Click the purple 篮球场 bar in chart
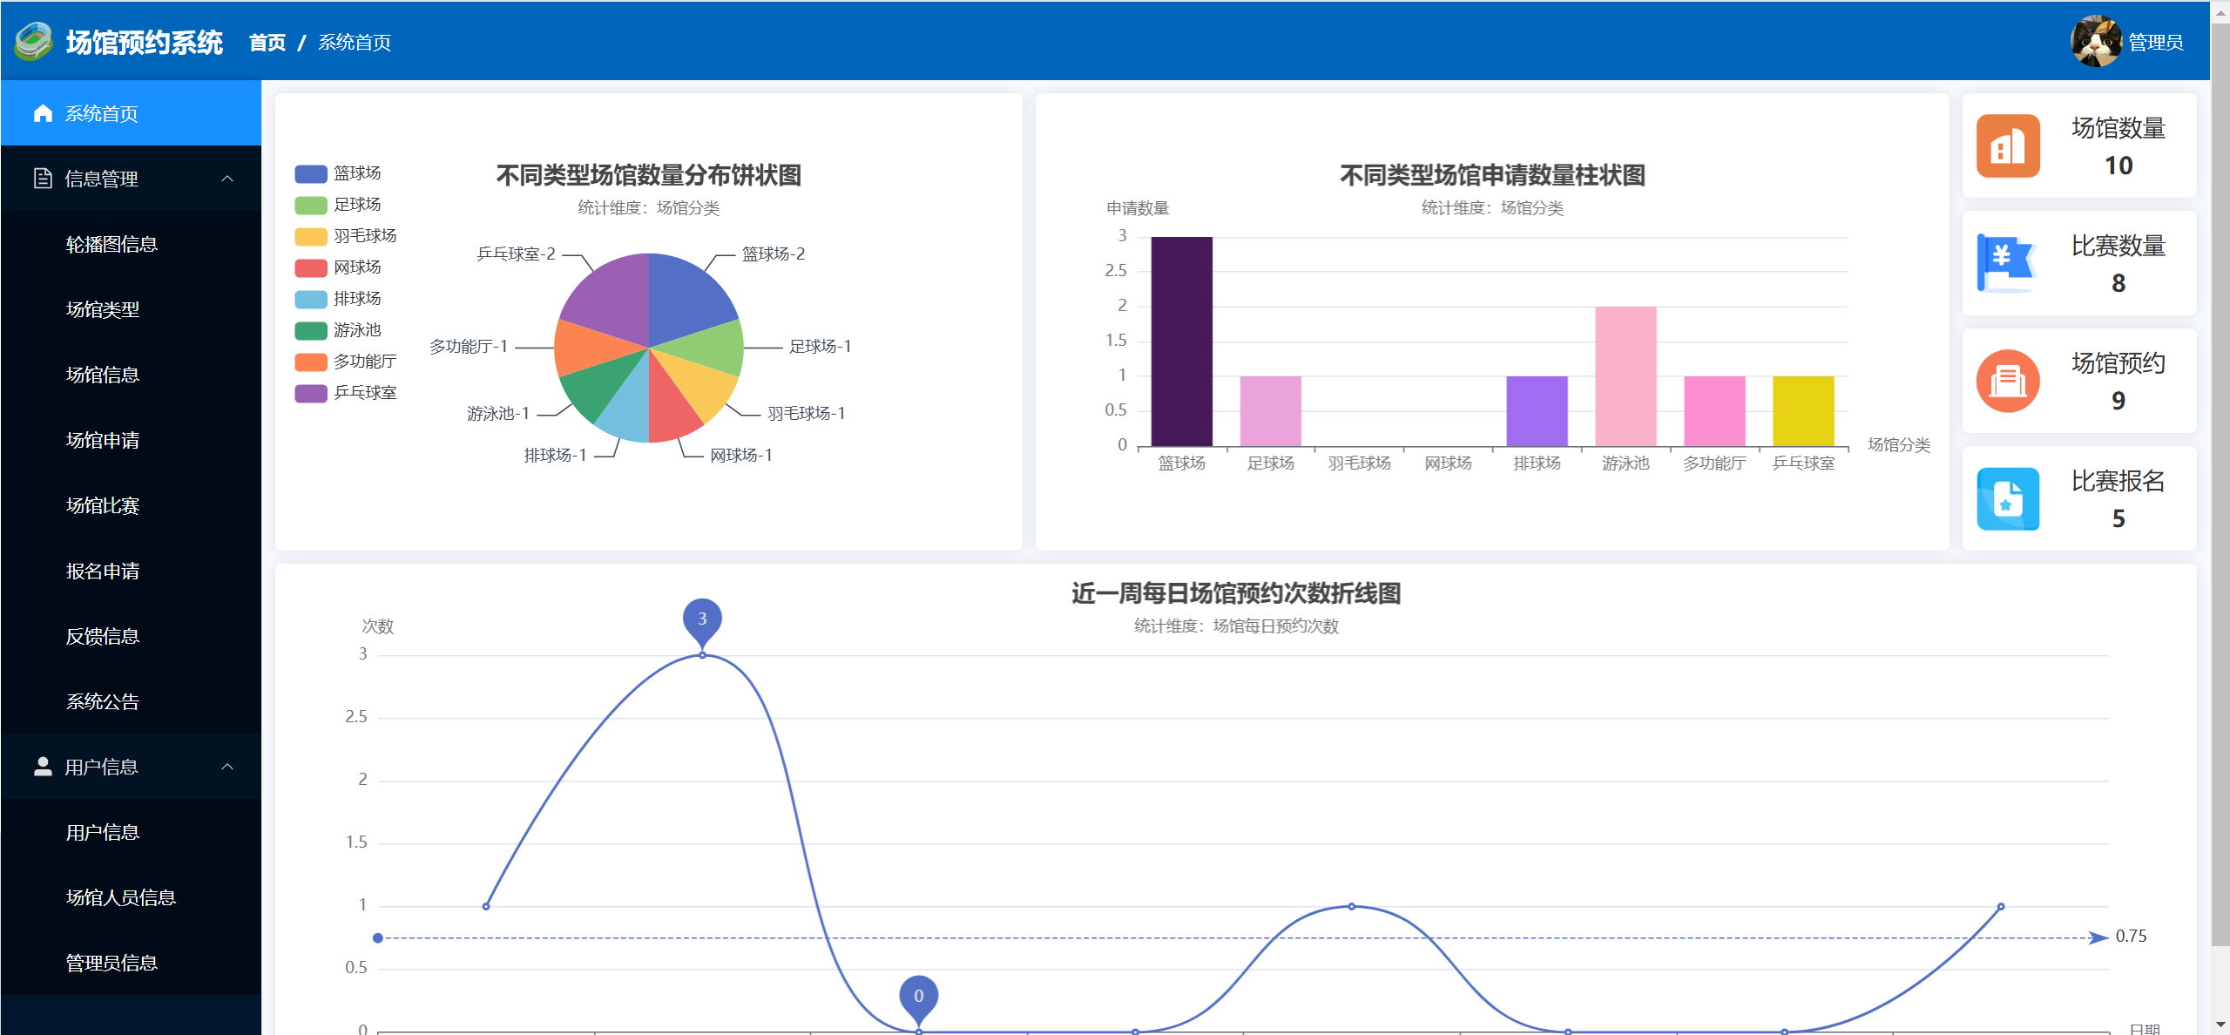Viewport: 2230px width, 1035px height. click(1181, 342)
